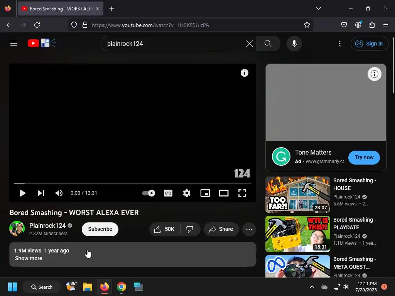Image resolution: width=395 pixels, height=296 pixels.
Task: Search with your voice microphone
Action: tap(294, 44)
